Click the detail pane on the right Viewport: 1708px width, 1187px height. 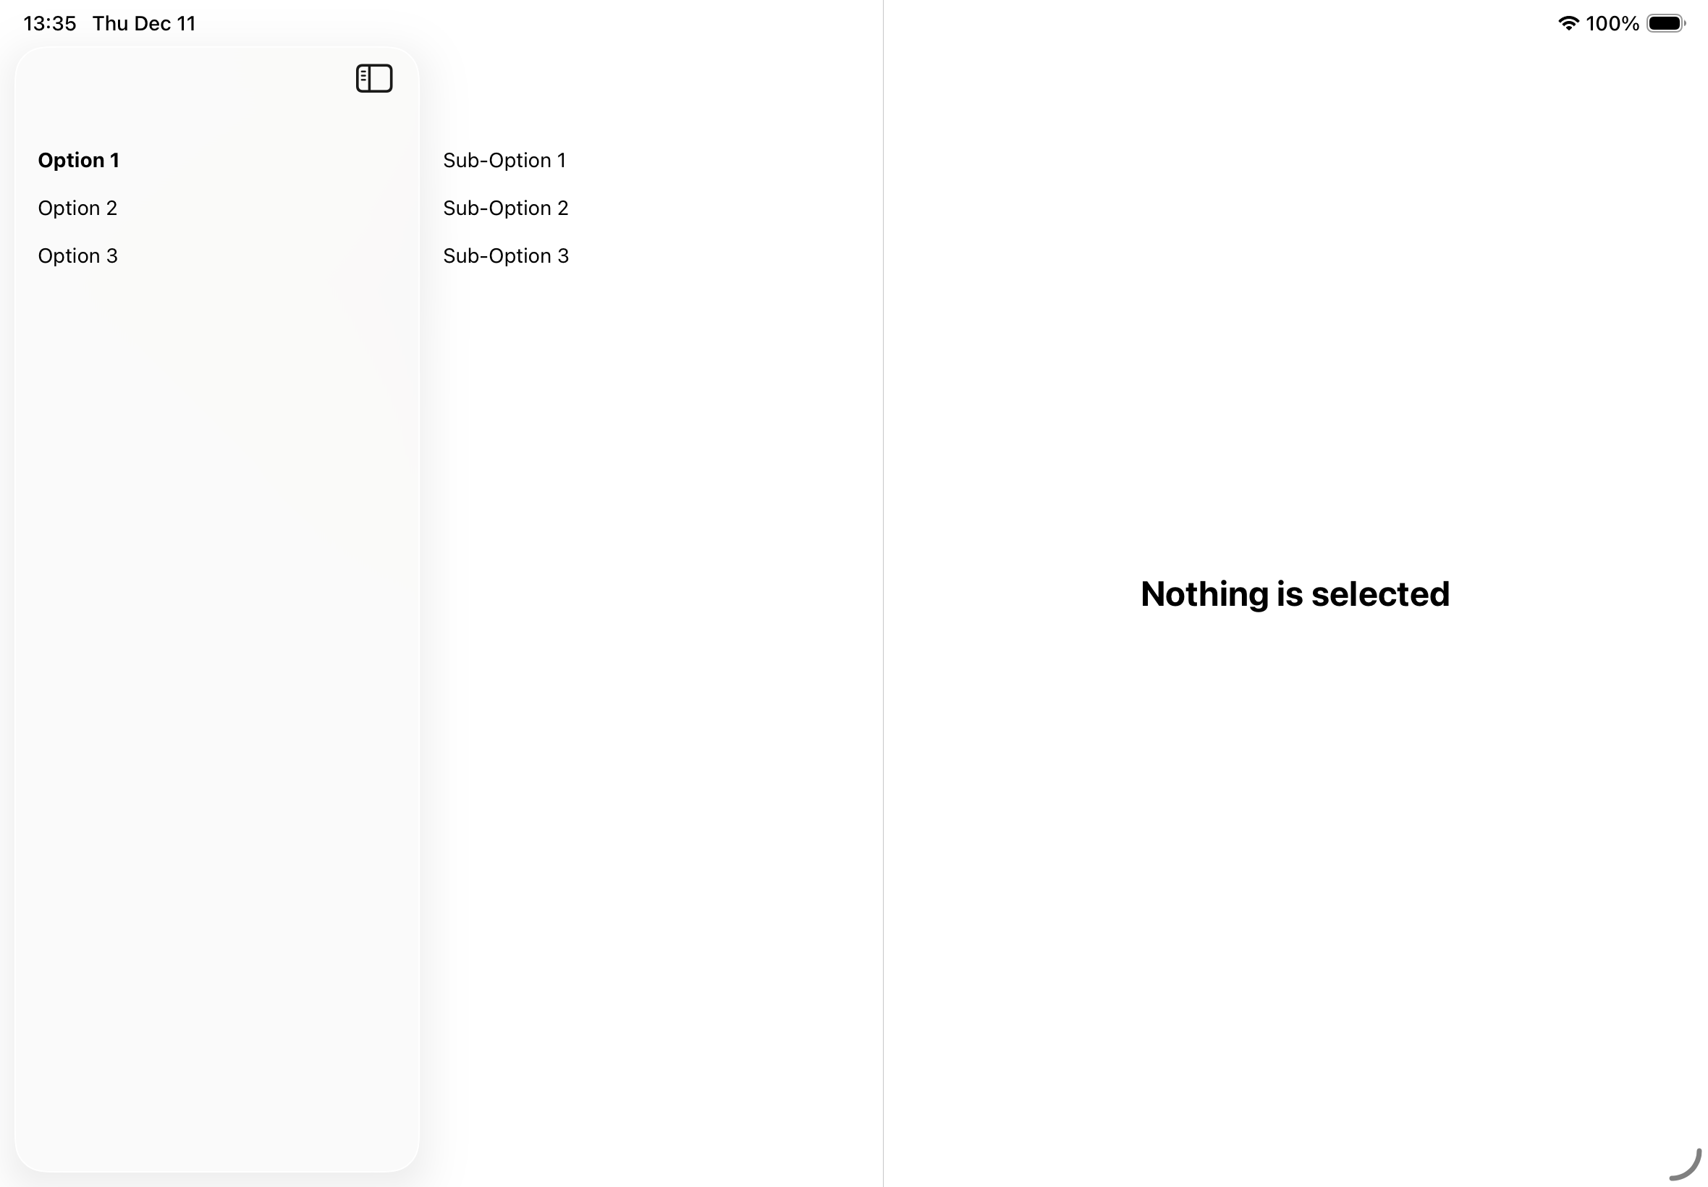tap(1295, 818)
